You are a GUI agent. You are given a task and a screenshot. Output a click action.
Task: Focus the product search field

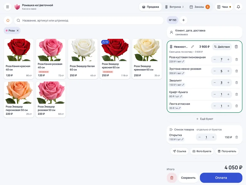coord(89,20)
